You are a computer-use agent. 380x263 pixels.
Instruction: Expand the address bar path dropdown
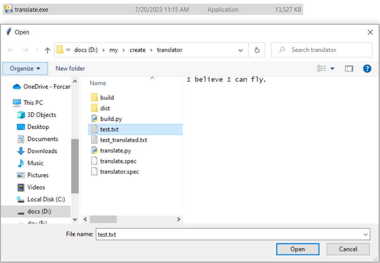point(240,50)
